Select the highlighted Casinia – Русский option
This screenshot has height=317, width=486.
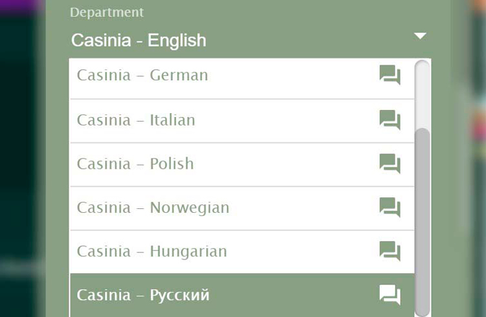(143, 295)
